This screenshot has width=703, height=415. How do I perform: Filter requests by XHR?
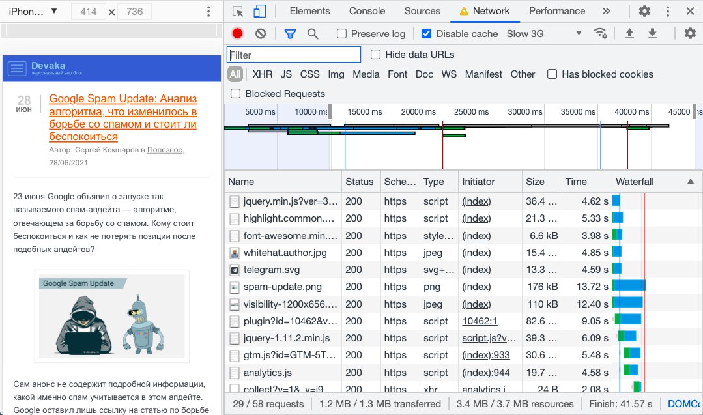[263, 74]
